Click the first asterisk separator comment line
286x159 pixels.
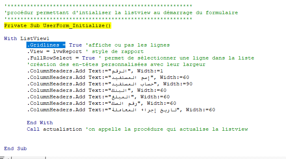point(98,6)
